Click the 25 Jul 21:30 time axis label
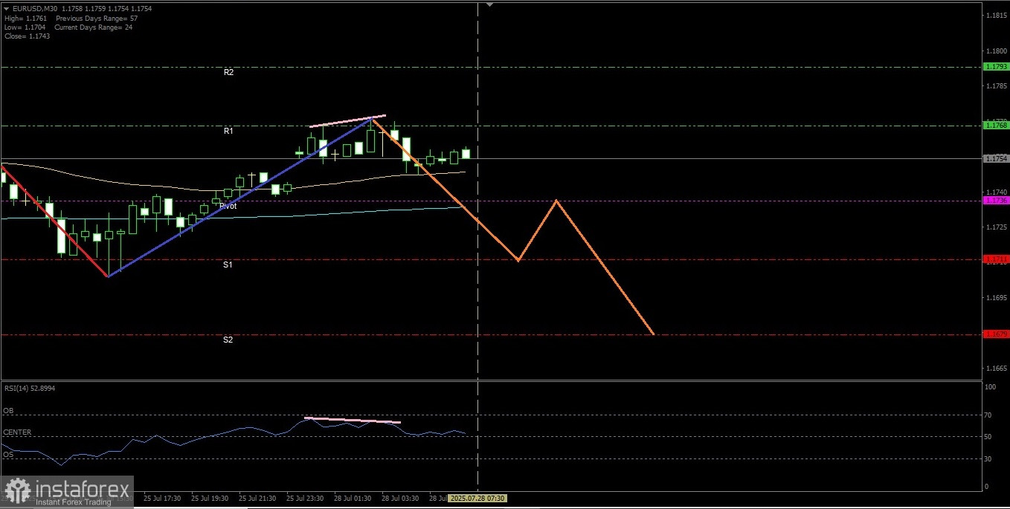1010x509 pixels. tap(257, 498)
